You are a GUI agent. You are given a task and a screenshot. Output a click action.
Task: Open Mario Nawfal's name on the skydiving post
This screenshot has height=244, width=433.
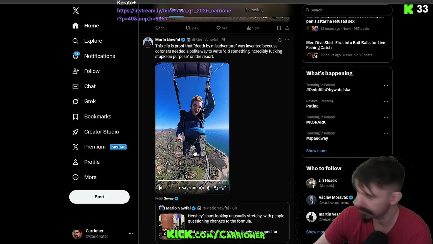(x=167, y=40)
